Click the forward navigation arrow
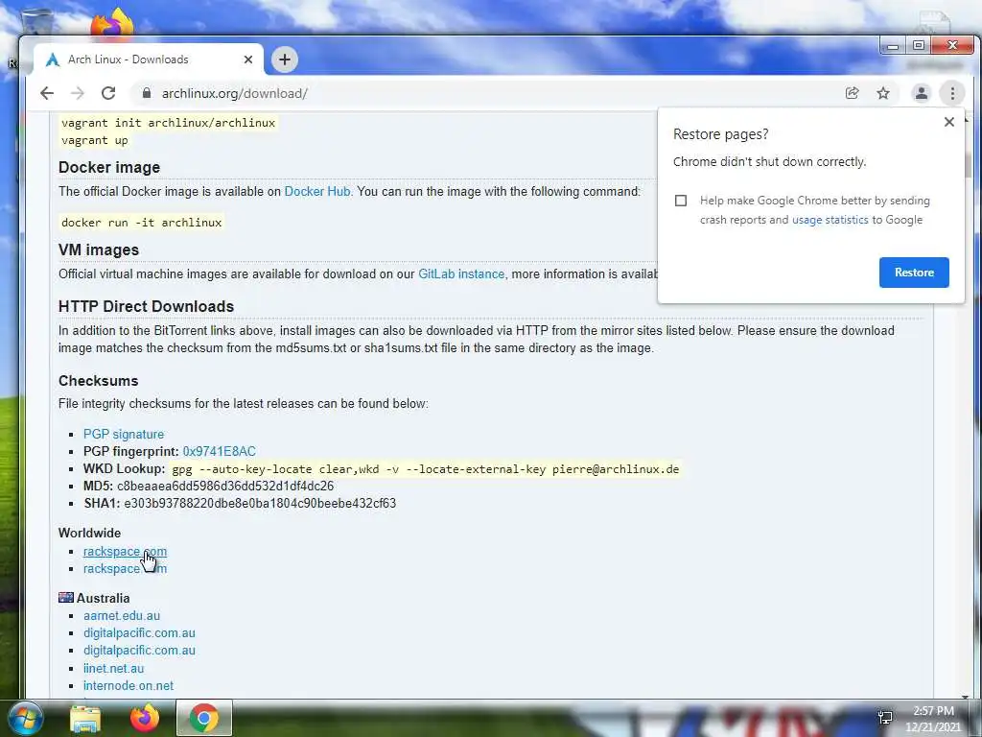 [x=77, y=93]
